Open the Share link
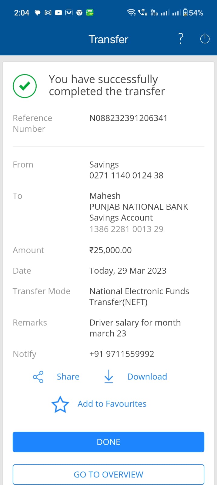Viewport: 217px width, 485px height. point(68,377)
